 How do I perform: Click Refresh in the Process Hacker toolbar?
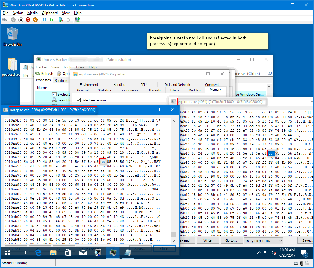click(x=44, y=74)
